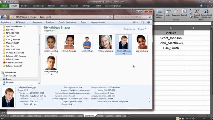Switch to the Insertion ribbon tab
213x120 pixels.
25,6
